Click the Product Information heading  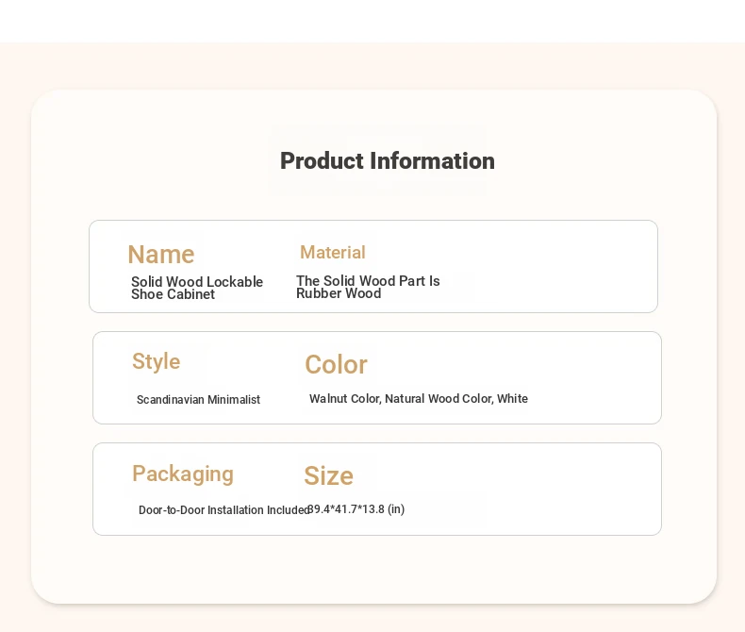coord(387,161)
